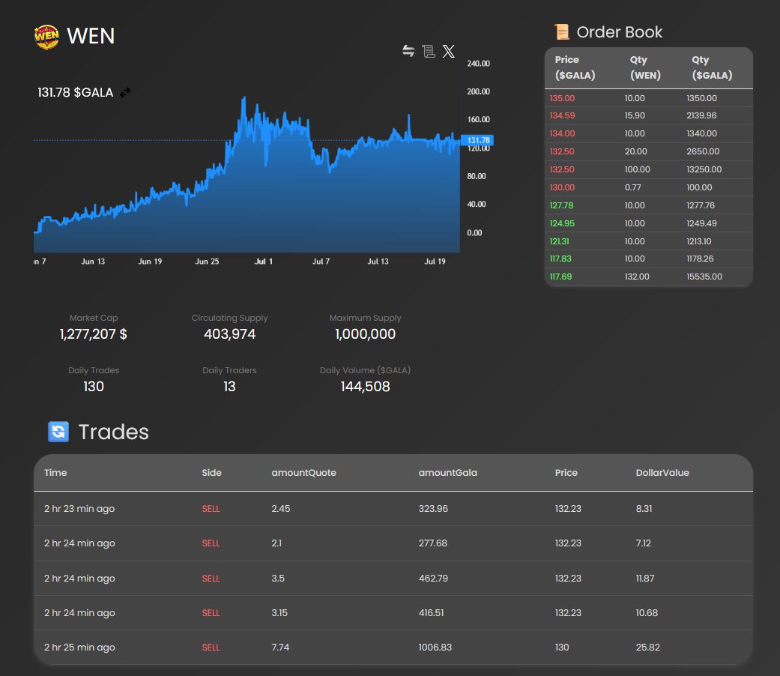Click the 127.78 bid price
Image resolution: width=780 pixels, height=676 pixels.
coord(561,205)
